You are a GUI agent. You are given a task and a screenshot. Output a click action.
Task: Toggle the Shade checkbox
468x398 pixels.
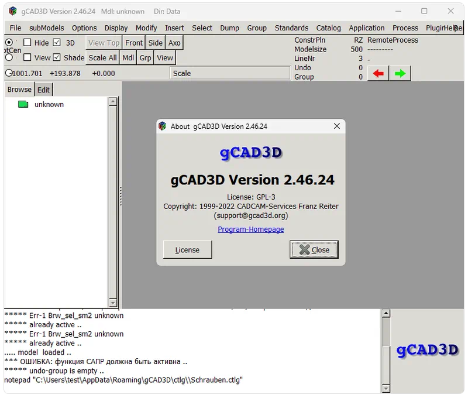[x=56, y=57]
